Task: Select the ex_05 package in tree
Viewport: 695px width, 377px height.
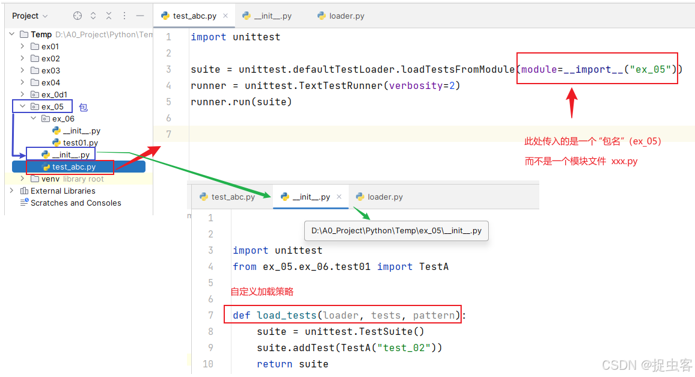Action: (x=47, y=106)
